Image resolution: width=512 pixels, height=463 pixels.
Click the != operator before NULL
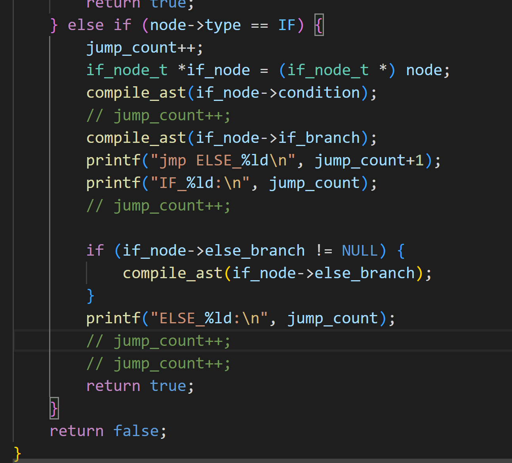point(324,251)
